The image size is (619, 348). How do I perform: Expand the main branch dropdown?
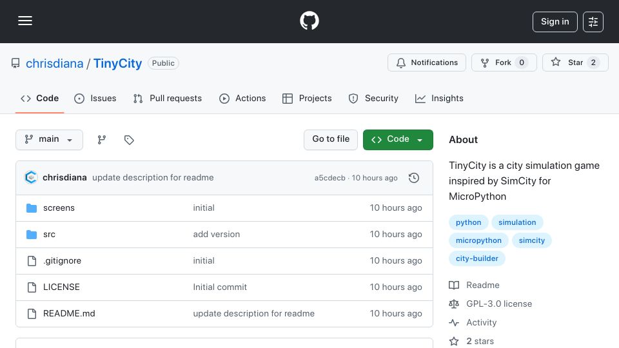(x=50, y=140)
